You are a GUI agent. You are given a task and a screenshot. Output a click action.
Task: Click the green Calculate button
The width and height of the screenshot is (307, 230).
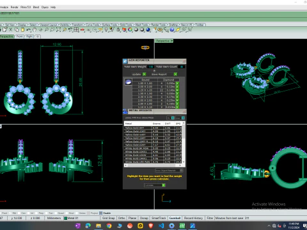(164, 185)
